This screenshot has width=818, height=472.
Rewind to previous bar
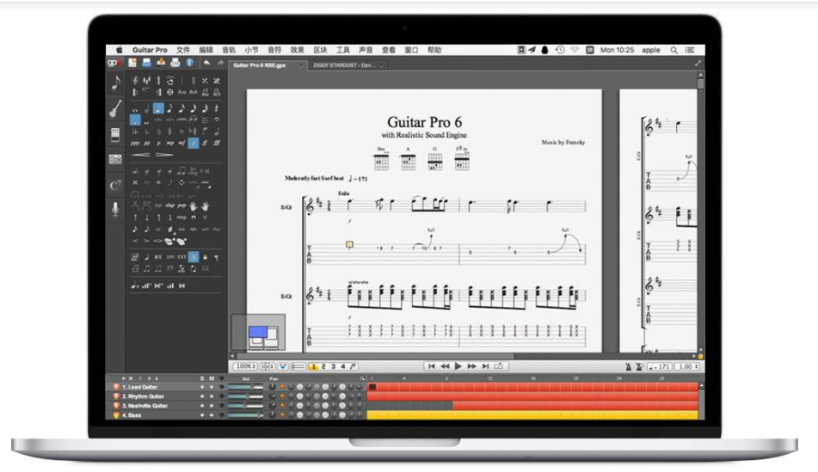[x=445, y=366]
